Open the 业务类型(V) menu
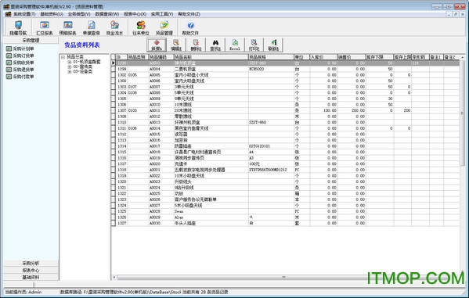This screenshot has height=298, width=469. 79,14
